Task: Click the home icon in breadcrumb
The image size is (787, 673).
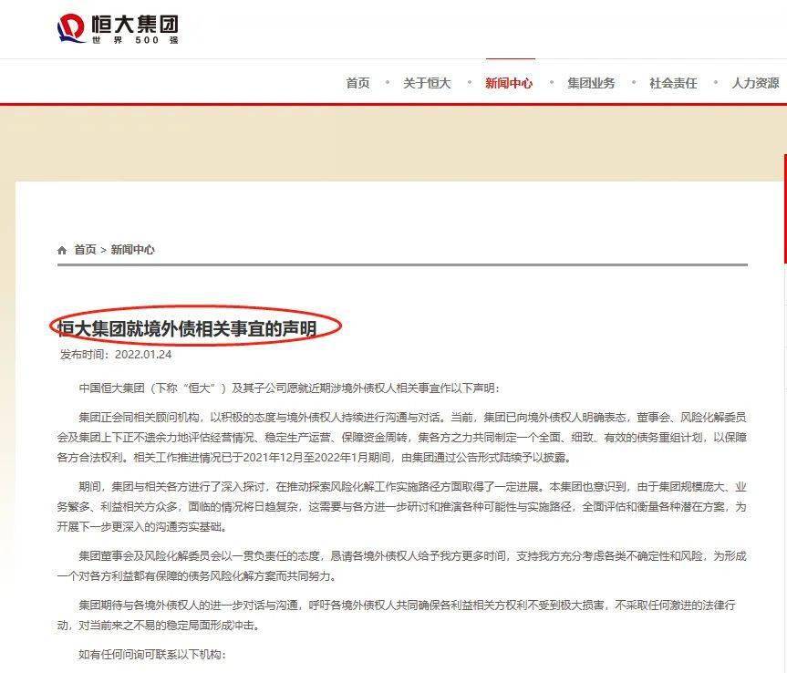Action: (62, 250)
